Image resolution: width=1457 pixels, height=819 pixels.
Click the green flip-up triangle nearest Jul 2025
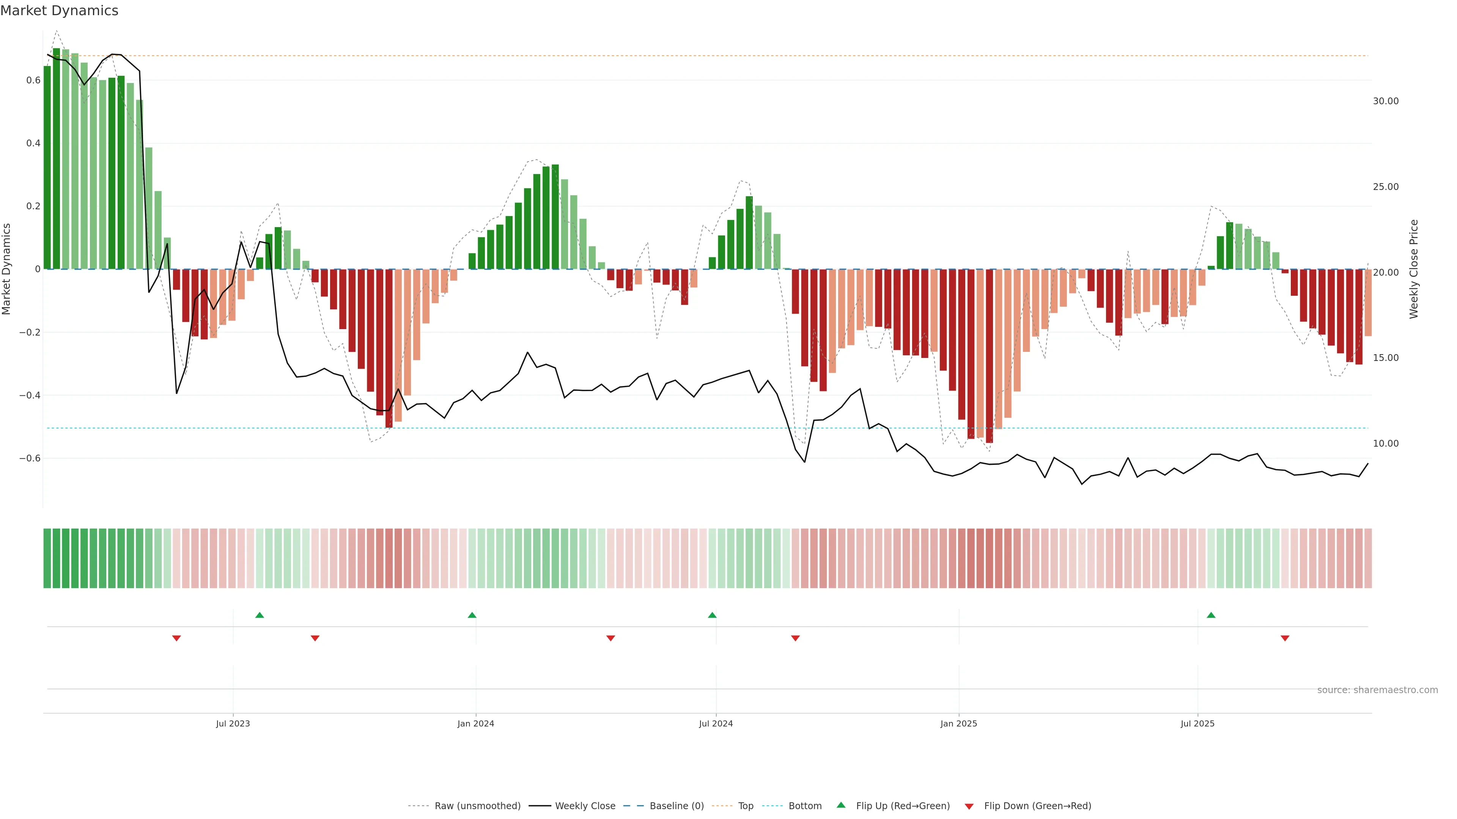pos(1211,615)
